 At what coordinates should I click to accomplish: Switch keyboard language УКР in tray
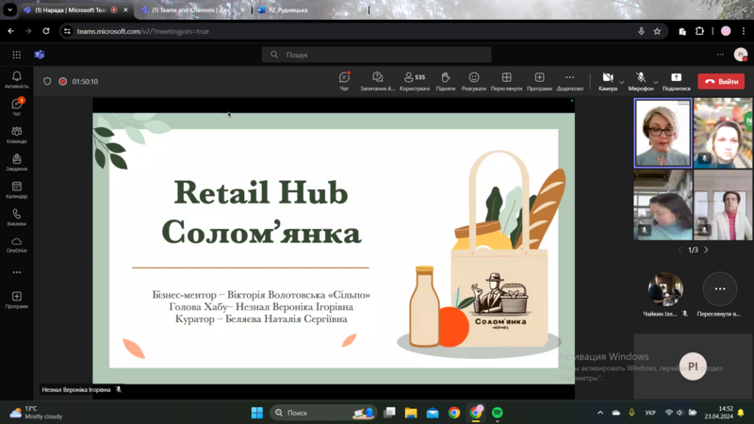650,413
